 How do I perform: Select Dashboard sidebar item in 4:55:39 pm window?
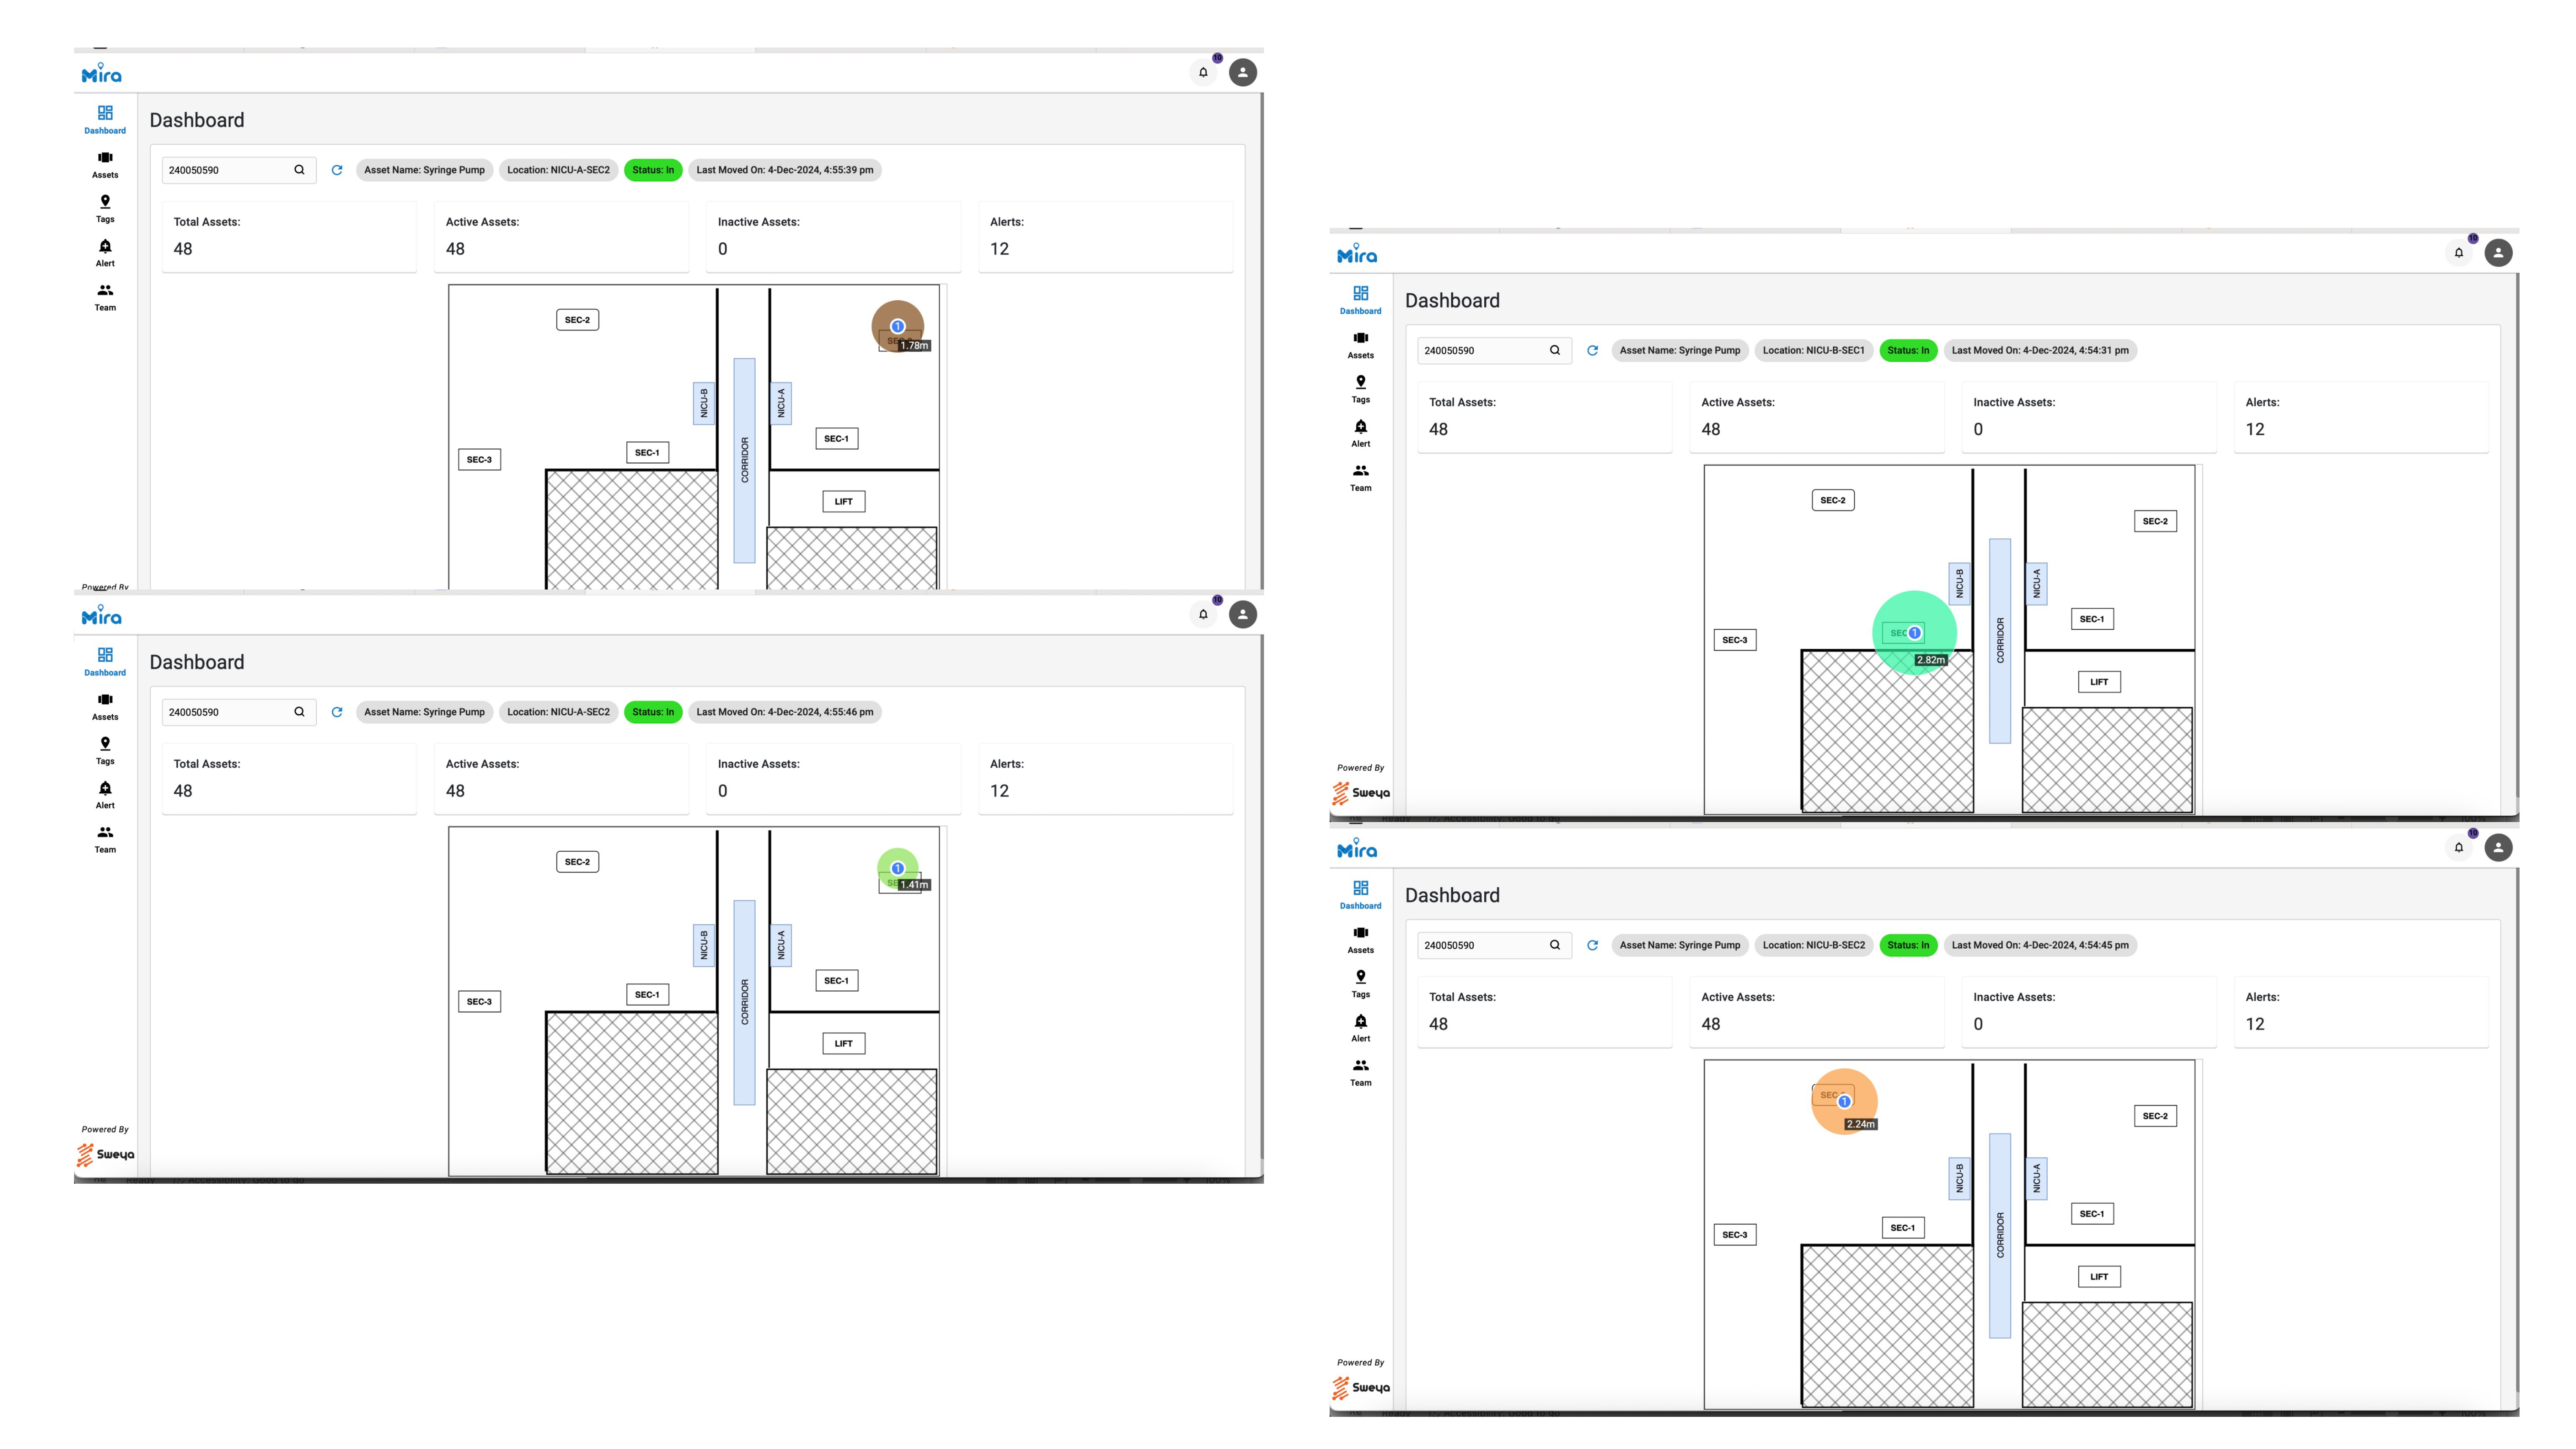point(105,120)
